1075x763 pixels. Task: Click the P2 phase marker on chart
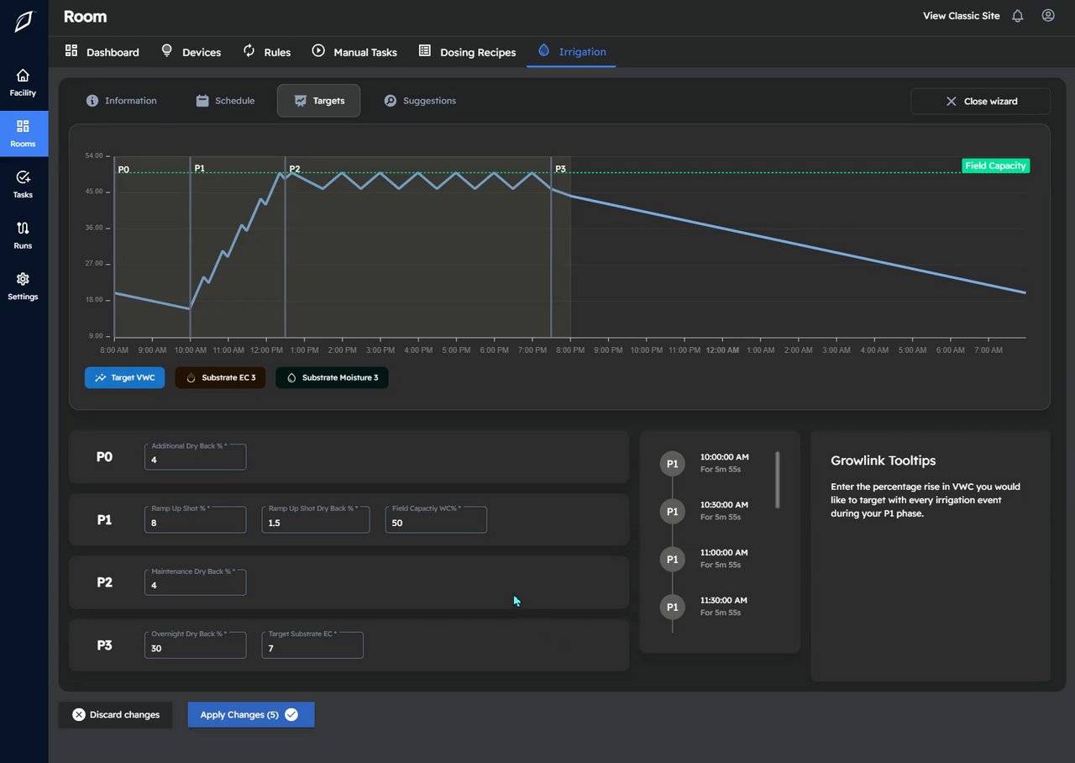click(295, 170)
